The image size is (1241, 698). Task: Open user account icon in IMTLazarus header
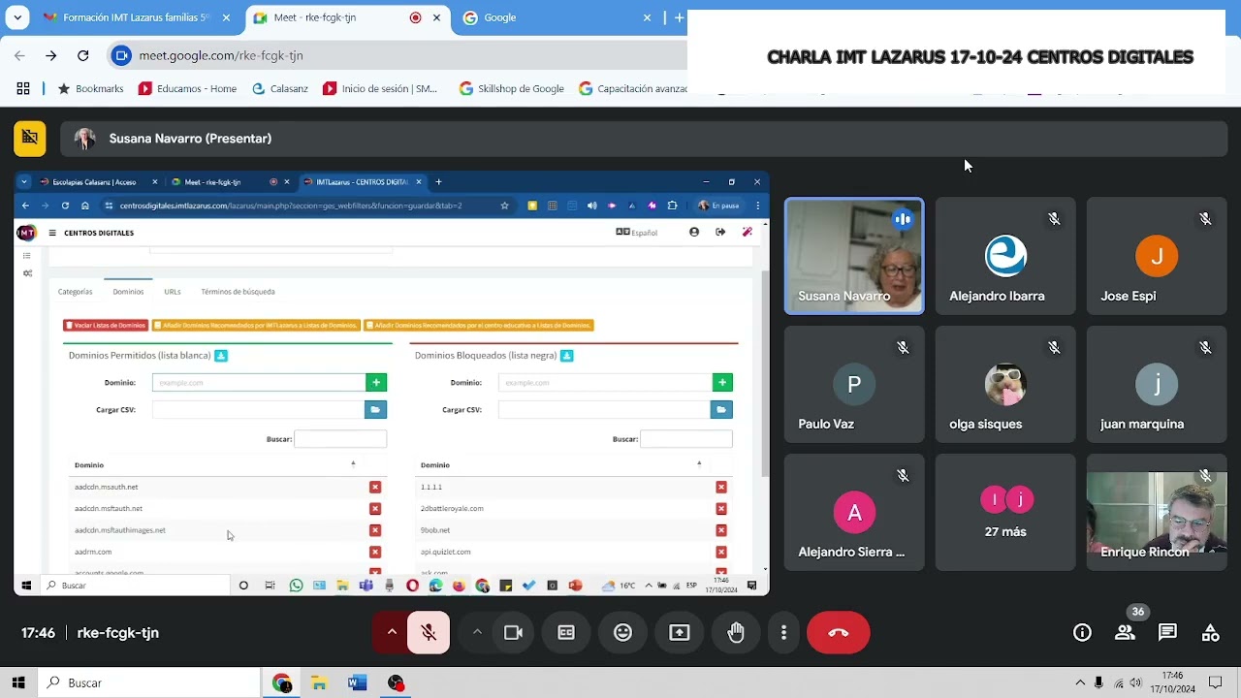[x=694, y=233]
